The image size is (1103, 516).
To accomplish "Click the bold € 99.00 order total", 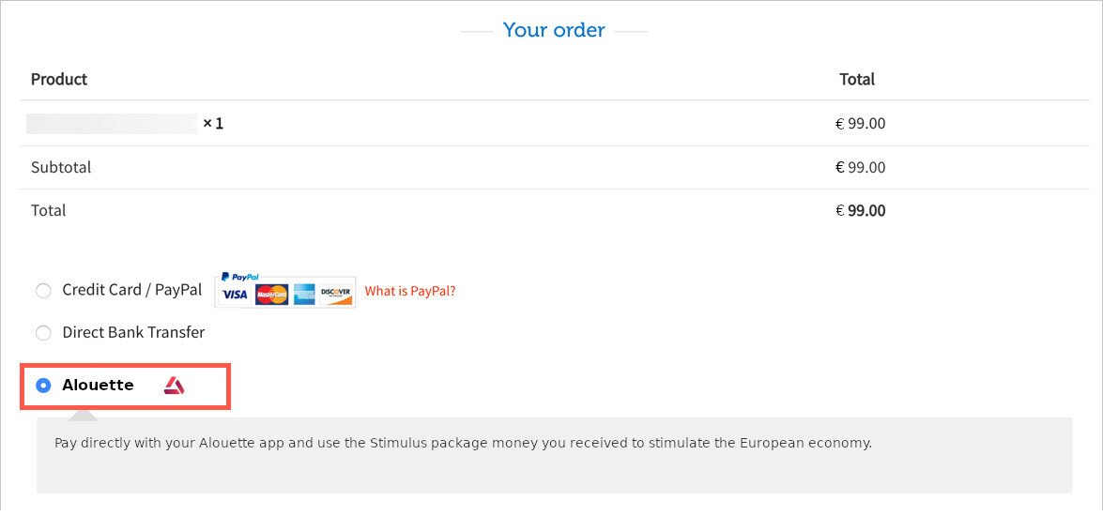I will point(860,210).
